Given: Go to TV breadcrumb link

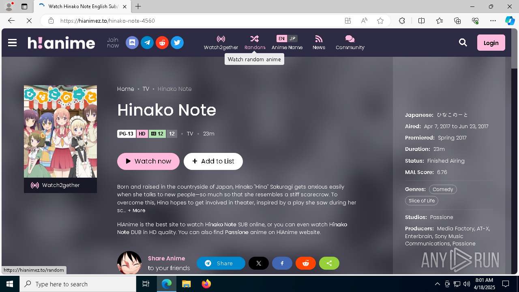Looking at the screenshot, I should point(146,89).
